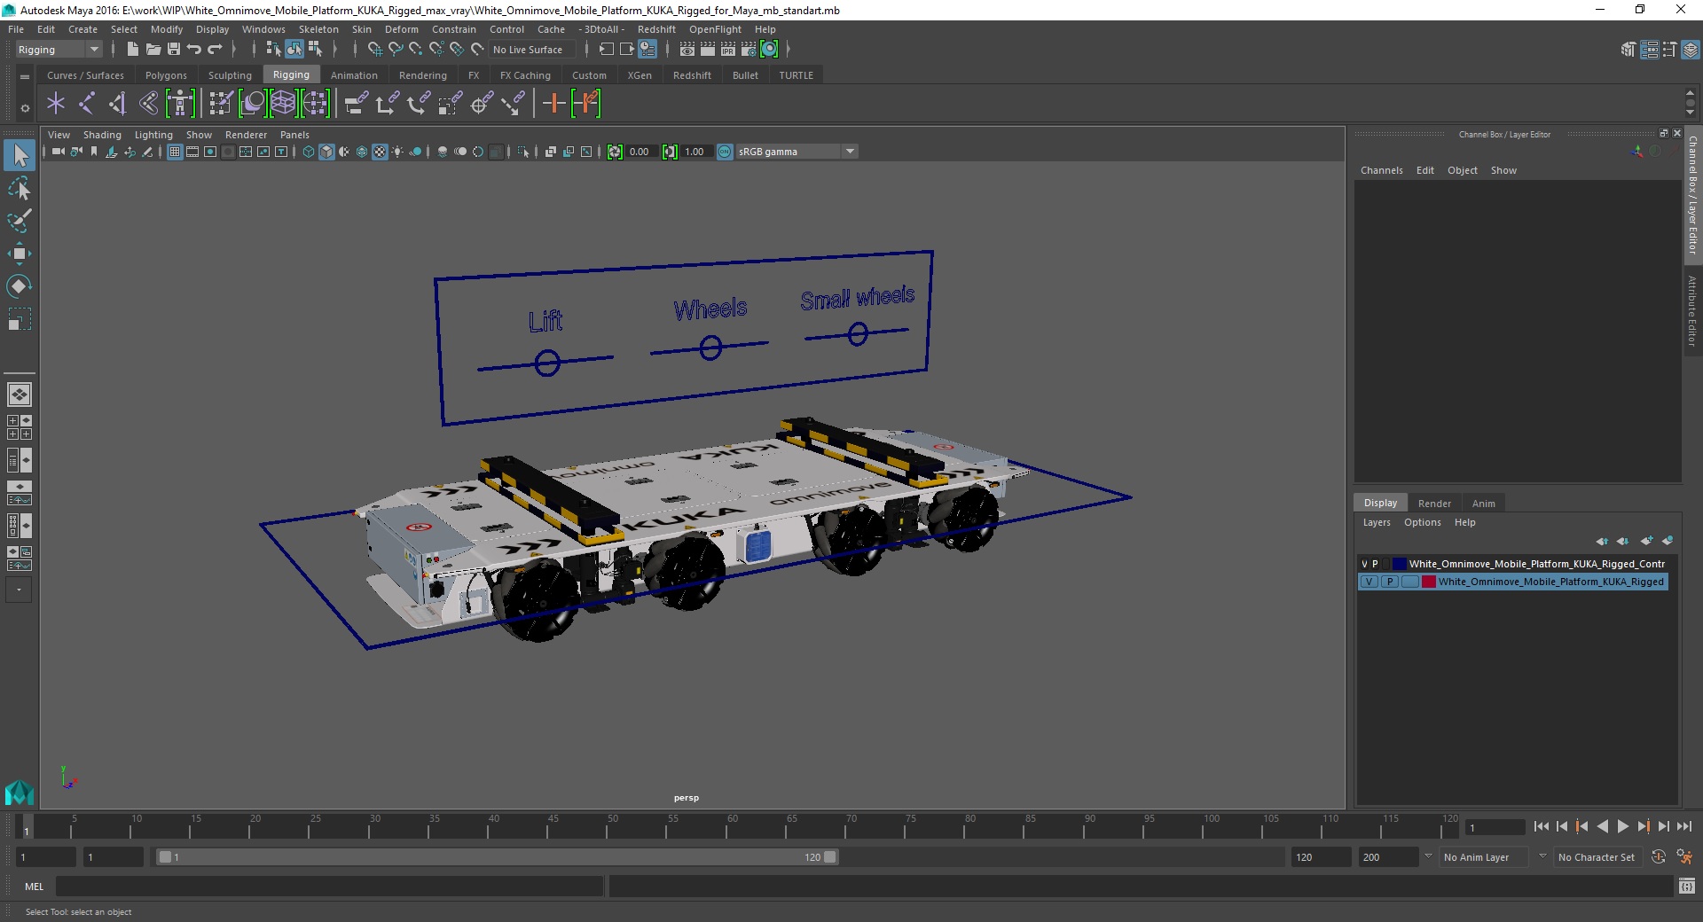Activate the Lasso select tool
1703x922 pixels.
20,188
